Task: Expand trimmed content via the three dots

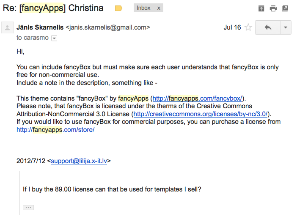Action: (x=28, y=208)
